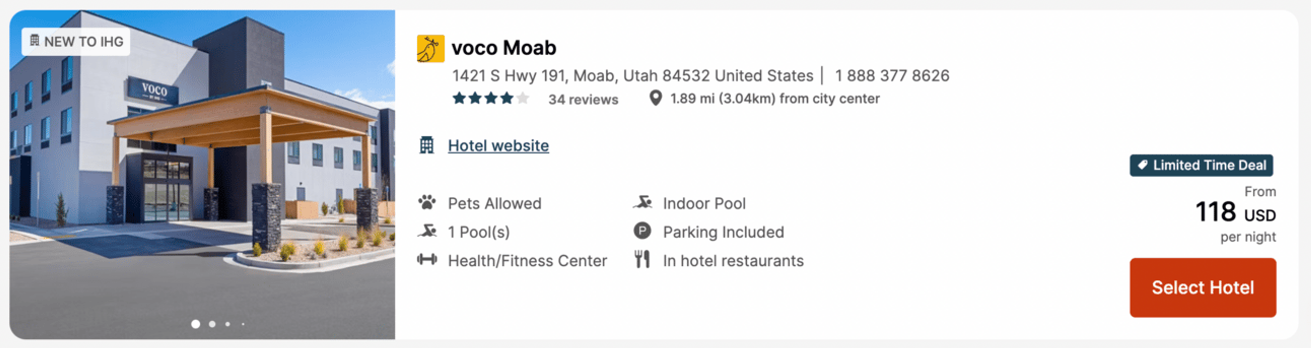Screen dimensions: 1311x348
Task: Click the Health/Fitness Center dumbbell icon
Action: point(427,260)
